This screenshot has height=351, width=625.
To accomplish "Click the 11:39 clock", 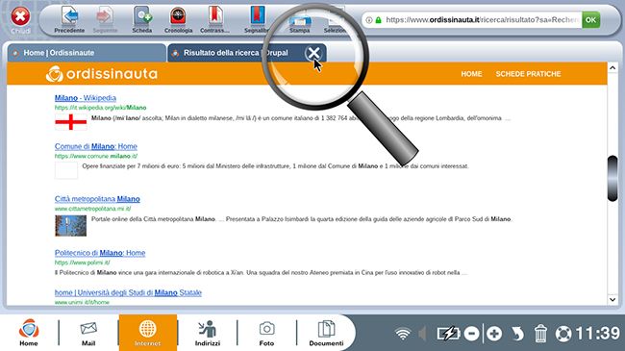I will pos(597,334).
